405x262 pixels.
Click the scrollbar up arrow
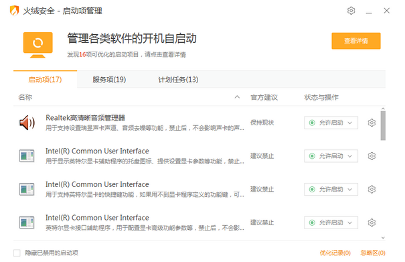(x=383, y=109)
